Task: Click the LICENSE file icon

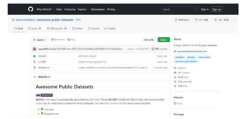Action: 34,62
